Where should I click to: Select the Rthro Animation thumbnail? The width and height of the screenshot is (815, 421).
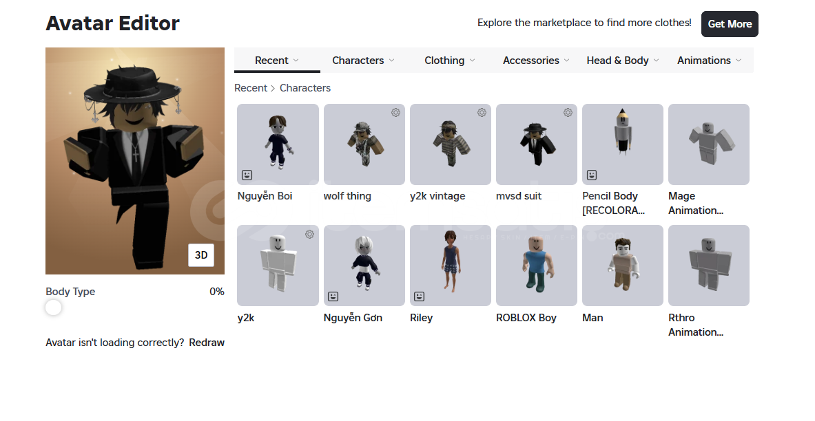[x=709, y=266]
